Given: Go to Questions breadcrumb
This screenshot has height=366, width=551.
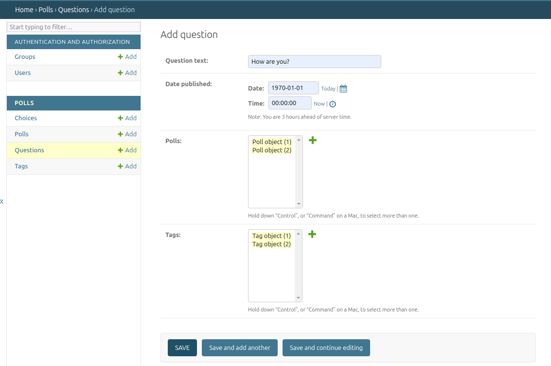Looking at the screenshot, I should [x=73, y=10].
